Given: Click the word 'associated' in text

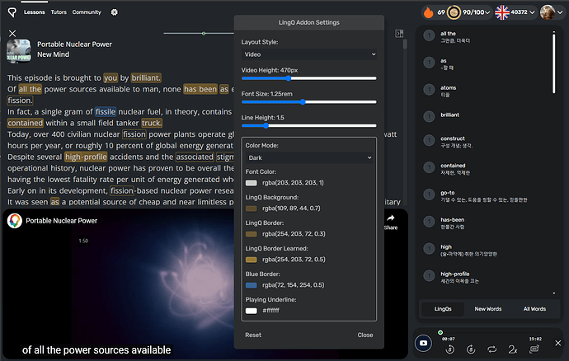Looking at the screenshot, I should click(195, 157).
